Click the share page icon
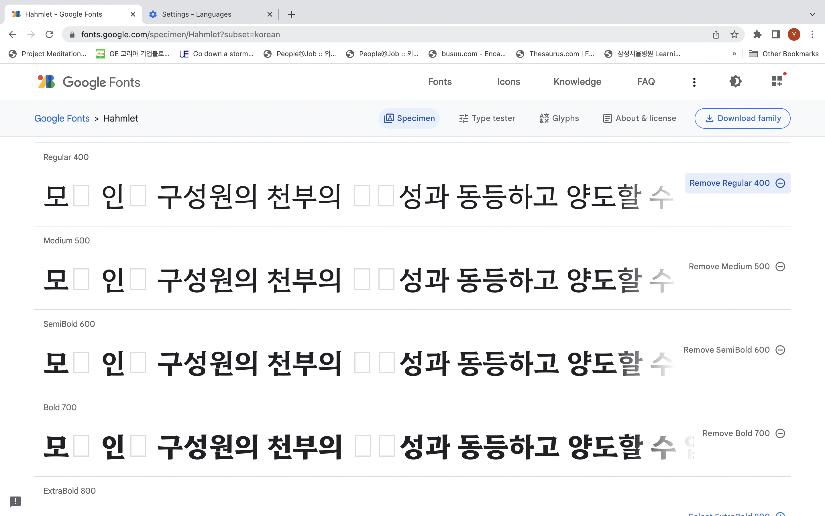This screenshot has width=825, height=516. coord(716,34)
